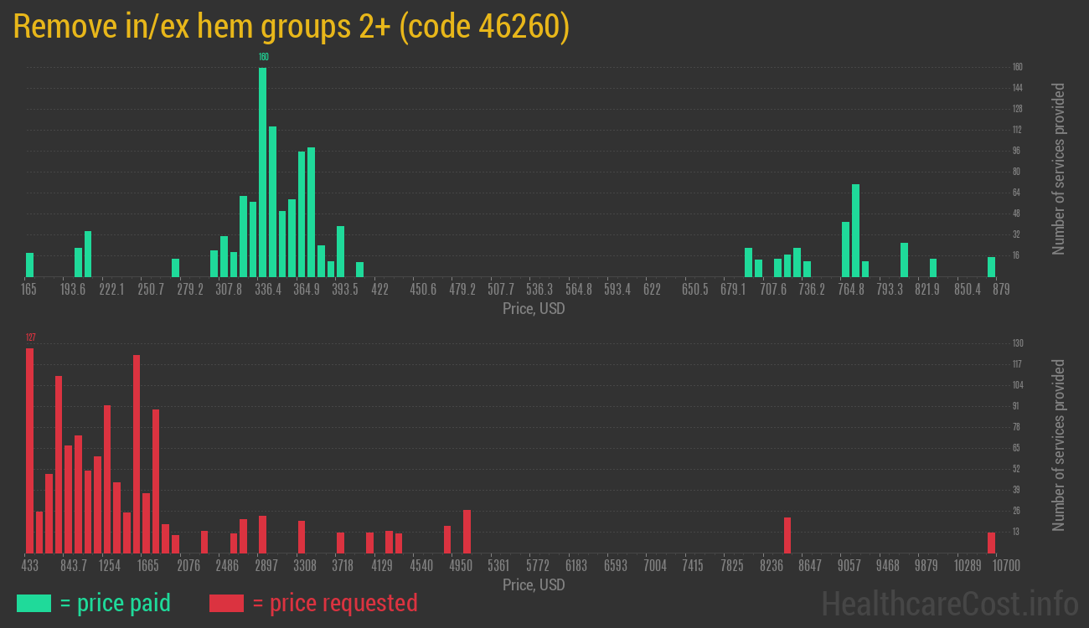This screenshot has width=1089, height=628.
Task: Click the '10700' label on the bottom axis
Action: (1005, 566)
